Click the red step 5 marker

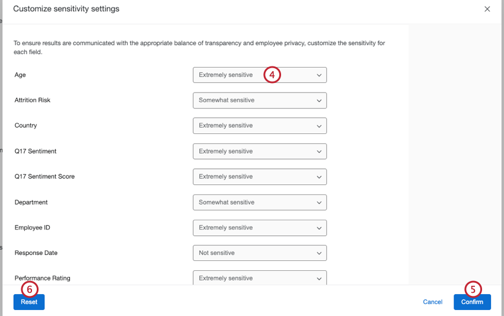473,289
